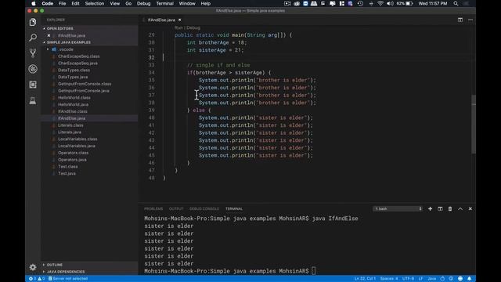
Task: Open the Extensions view in activity bar
Action: tap(33, 85)
